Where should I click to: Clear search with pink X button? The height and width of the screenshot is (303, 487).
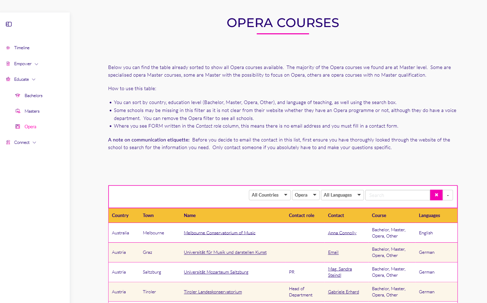point(436,195)
